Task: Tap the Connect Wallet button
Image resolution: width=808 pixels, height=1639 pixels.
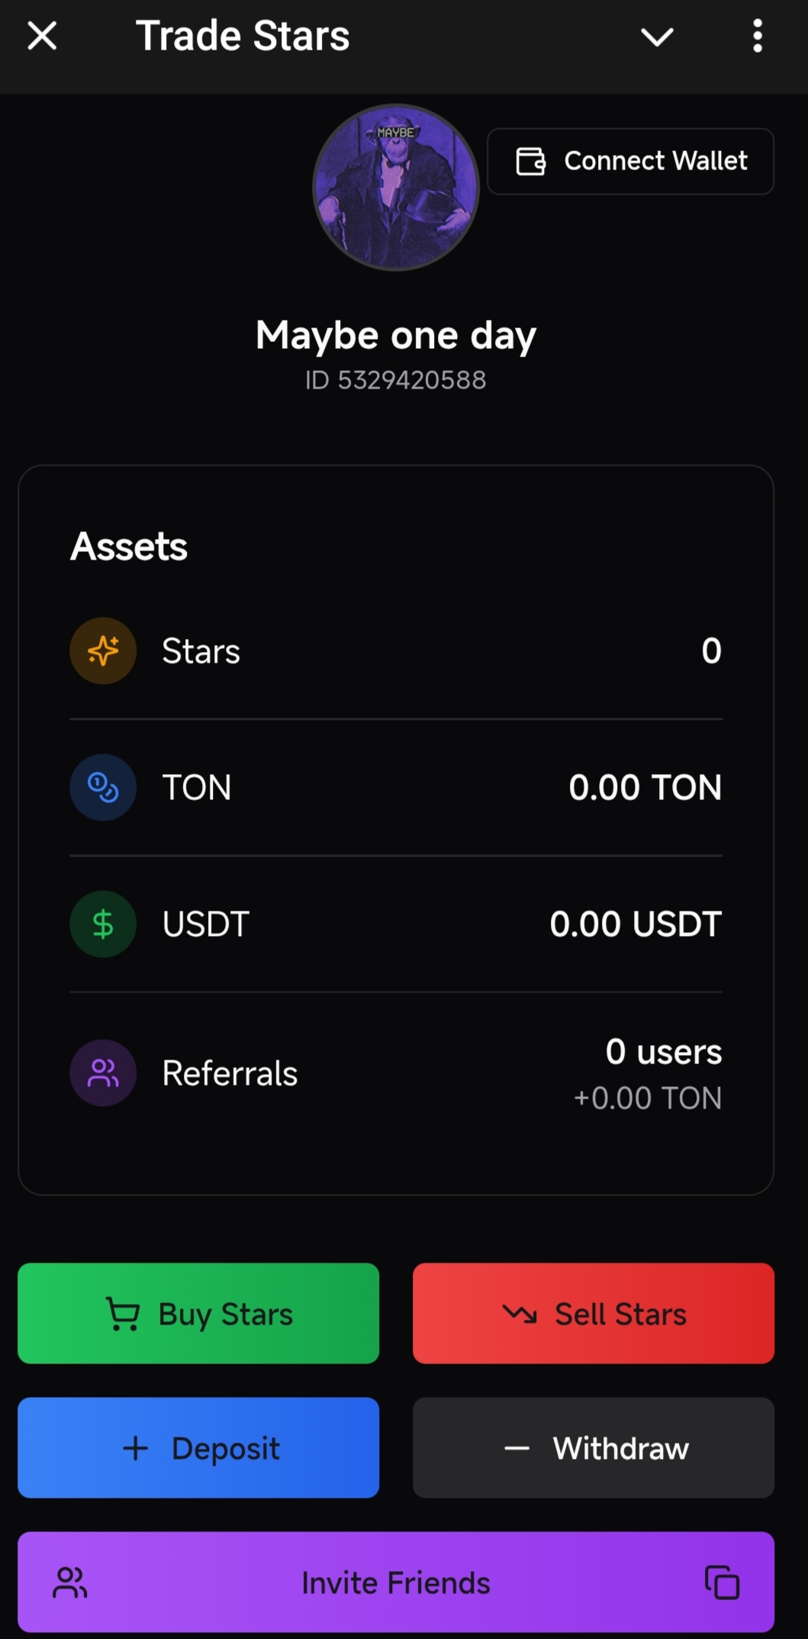Action: (630, 161)
